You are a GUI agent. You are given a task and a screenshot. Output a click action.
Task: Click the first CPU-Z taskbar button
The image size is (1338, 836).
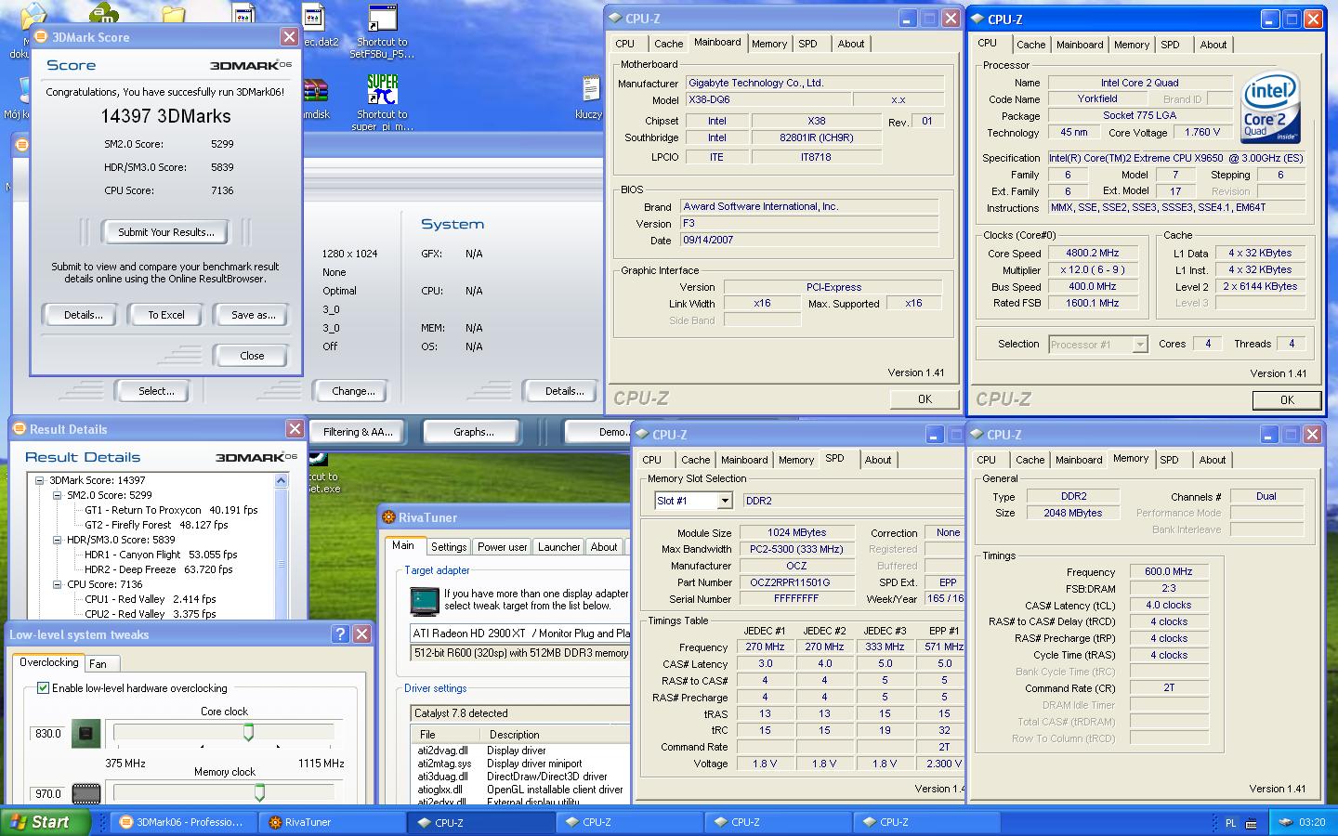[480, 822]
